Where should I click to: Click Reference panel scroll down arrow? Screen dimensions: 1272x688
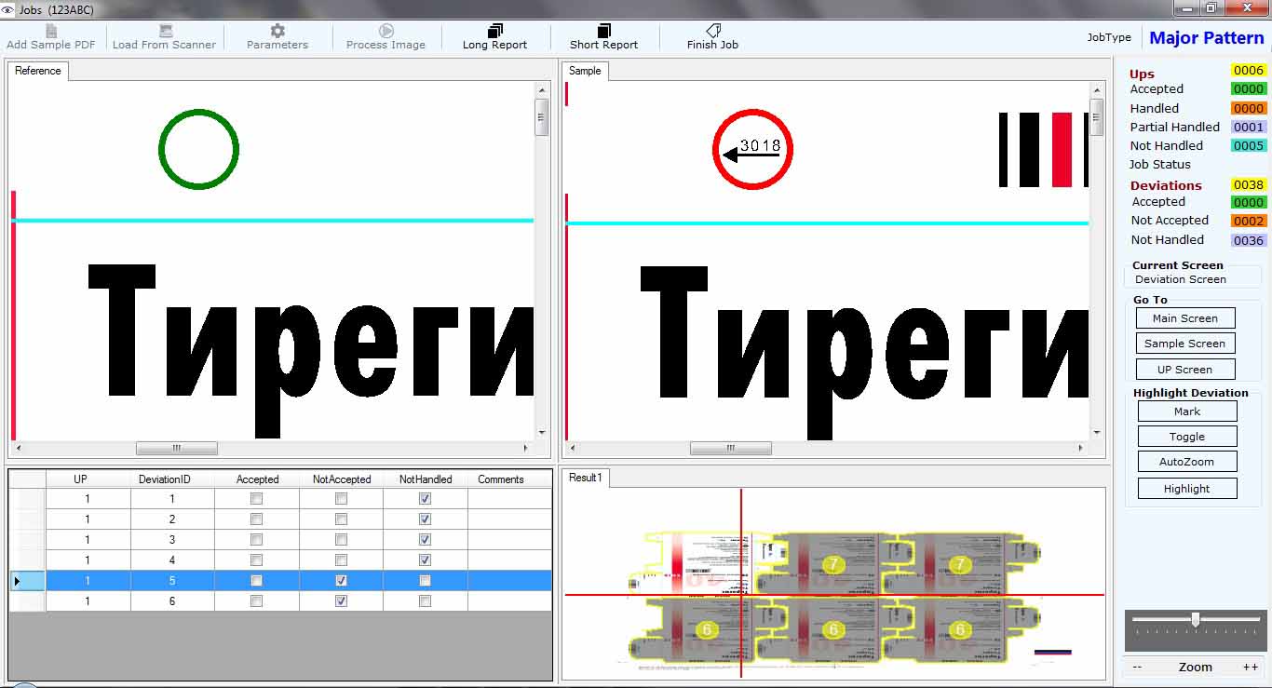click(541, 433)
